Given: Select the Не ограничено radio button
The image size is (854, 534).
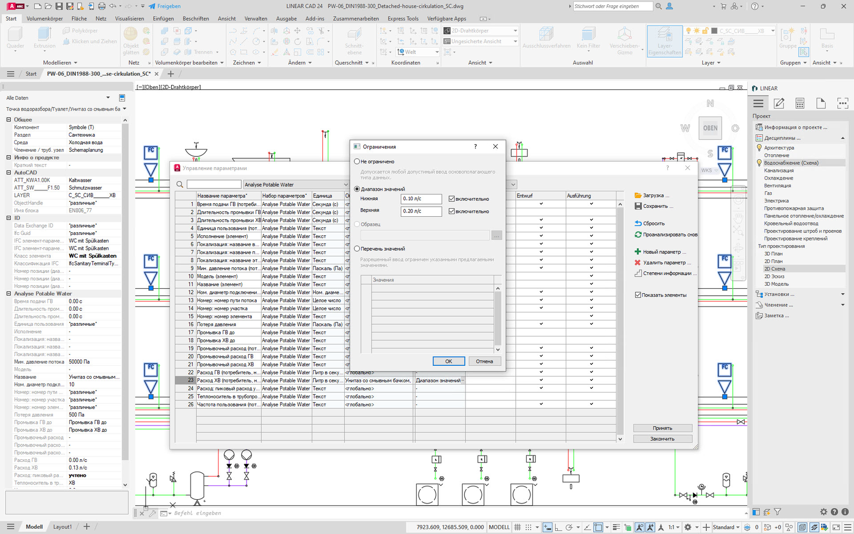Looking at the screenshot, I should [357, 161].
